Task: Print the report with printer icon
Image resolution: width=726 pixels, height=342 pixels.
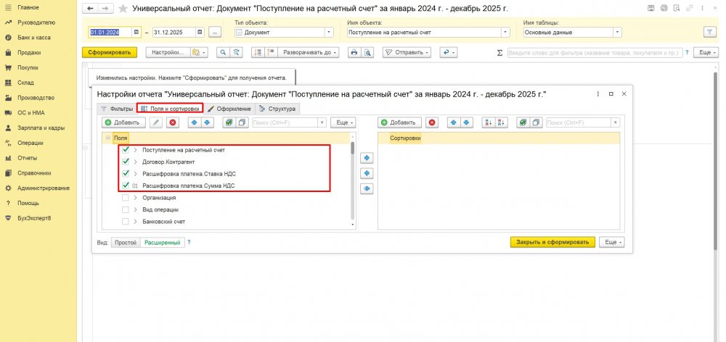Action: pos(355,53)
